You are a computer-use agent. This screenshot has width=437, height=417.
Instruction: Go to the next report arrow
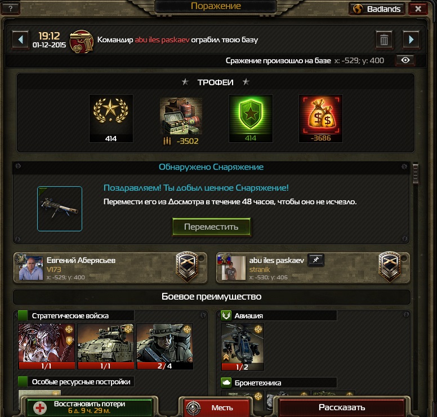[411, 40]
